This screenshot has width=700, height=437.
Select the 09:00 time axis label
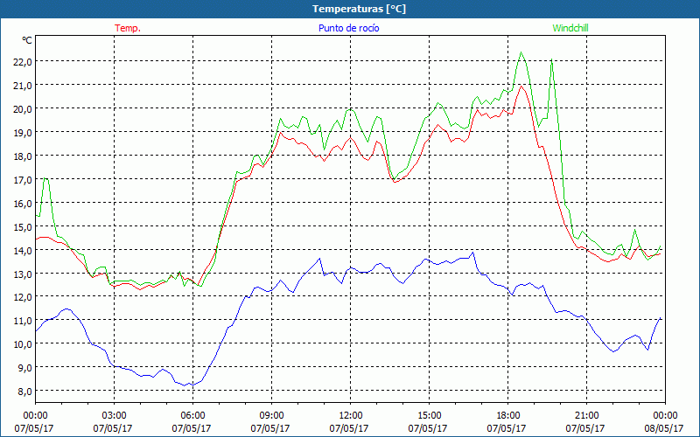[271, 415]
